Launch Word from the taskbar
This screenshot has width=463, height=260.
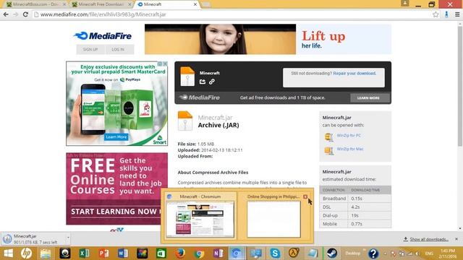pyautogui.click(x=123, y=253)
